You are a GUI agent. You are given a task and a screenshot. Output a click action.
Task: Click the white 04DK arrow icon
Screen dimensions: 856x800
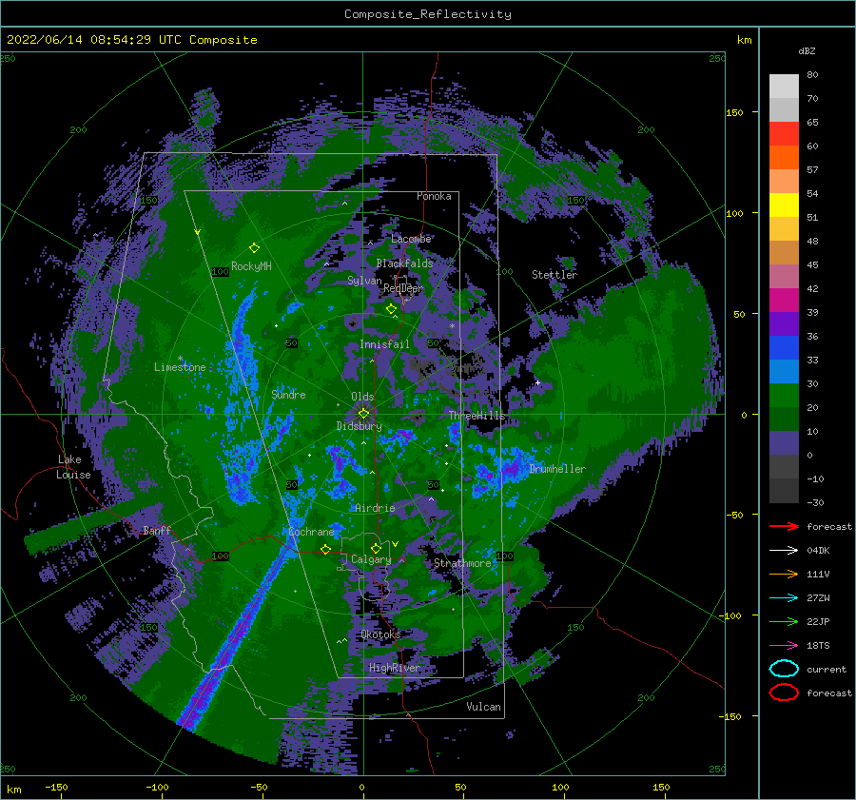coord(784,550)
